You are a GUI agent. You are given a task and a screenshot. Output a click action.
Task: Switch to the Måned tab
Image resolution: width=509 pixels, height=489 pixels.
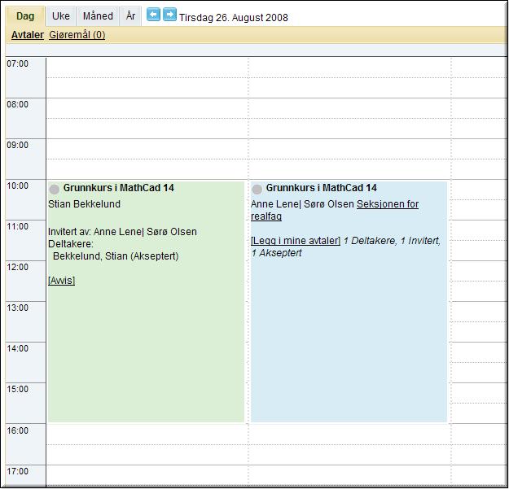[x=98, y=16]
